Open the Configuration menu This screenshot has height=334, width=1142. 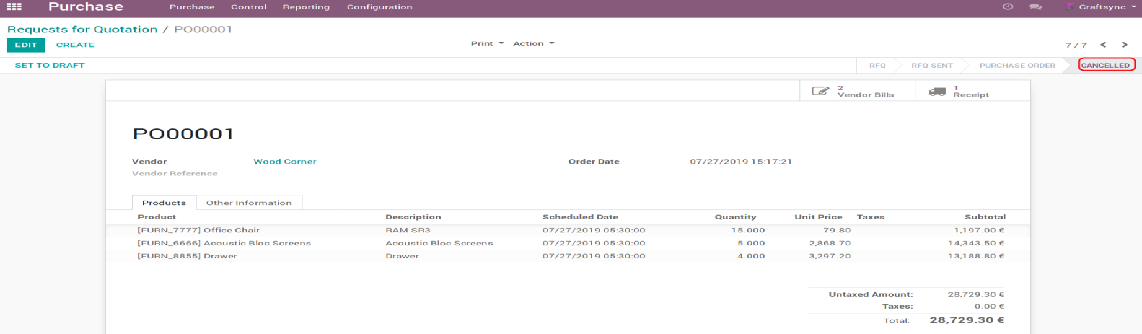pyautogui.click(x=379, y=7)
